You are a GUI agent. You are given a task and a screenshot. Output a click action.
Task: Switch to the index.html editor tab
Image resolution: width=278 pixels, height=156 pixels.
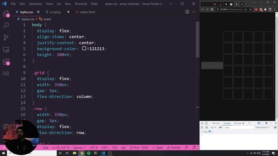(x=86, y=12)
